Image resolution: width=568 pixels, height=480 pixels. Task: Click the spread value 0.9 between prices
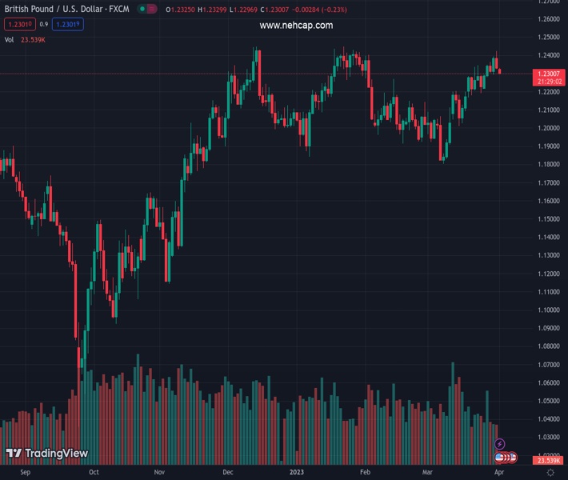coord(43,24)
